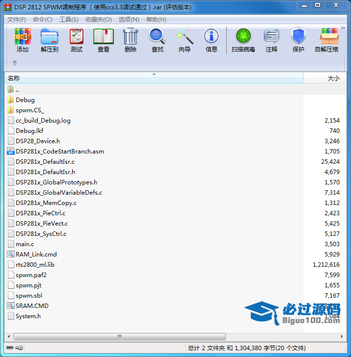
Task: Click the Test (测试) clipboard icon
Action: tap(77, 36)
